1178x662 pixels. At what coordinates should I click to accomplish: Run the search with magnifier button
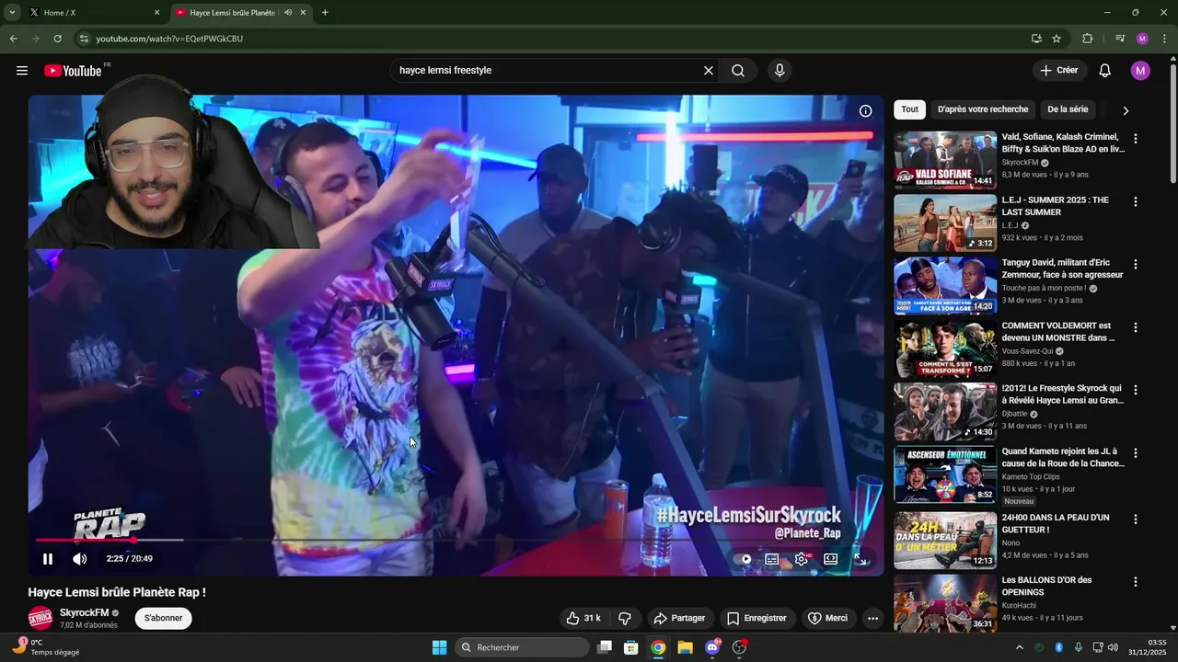pyautogui.click(x=738, y=71)
